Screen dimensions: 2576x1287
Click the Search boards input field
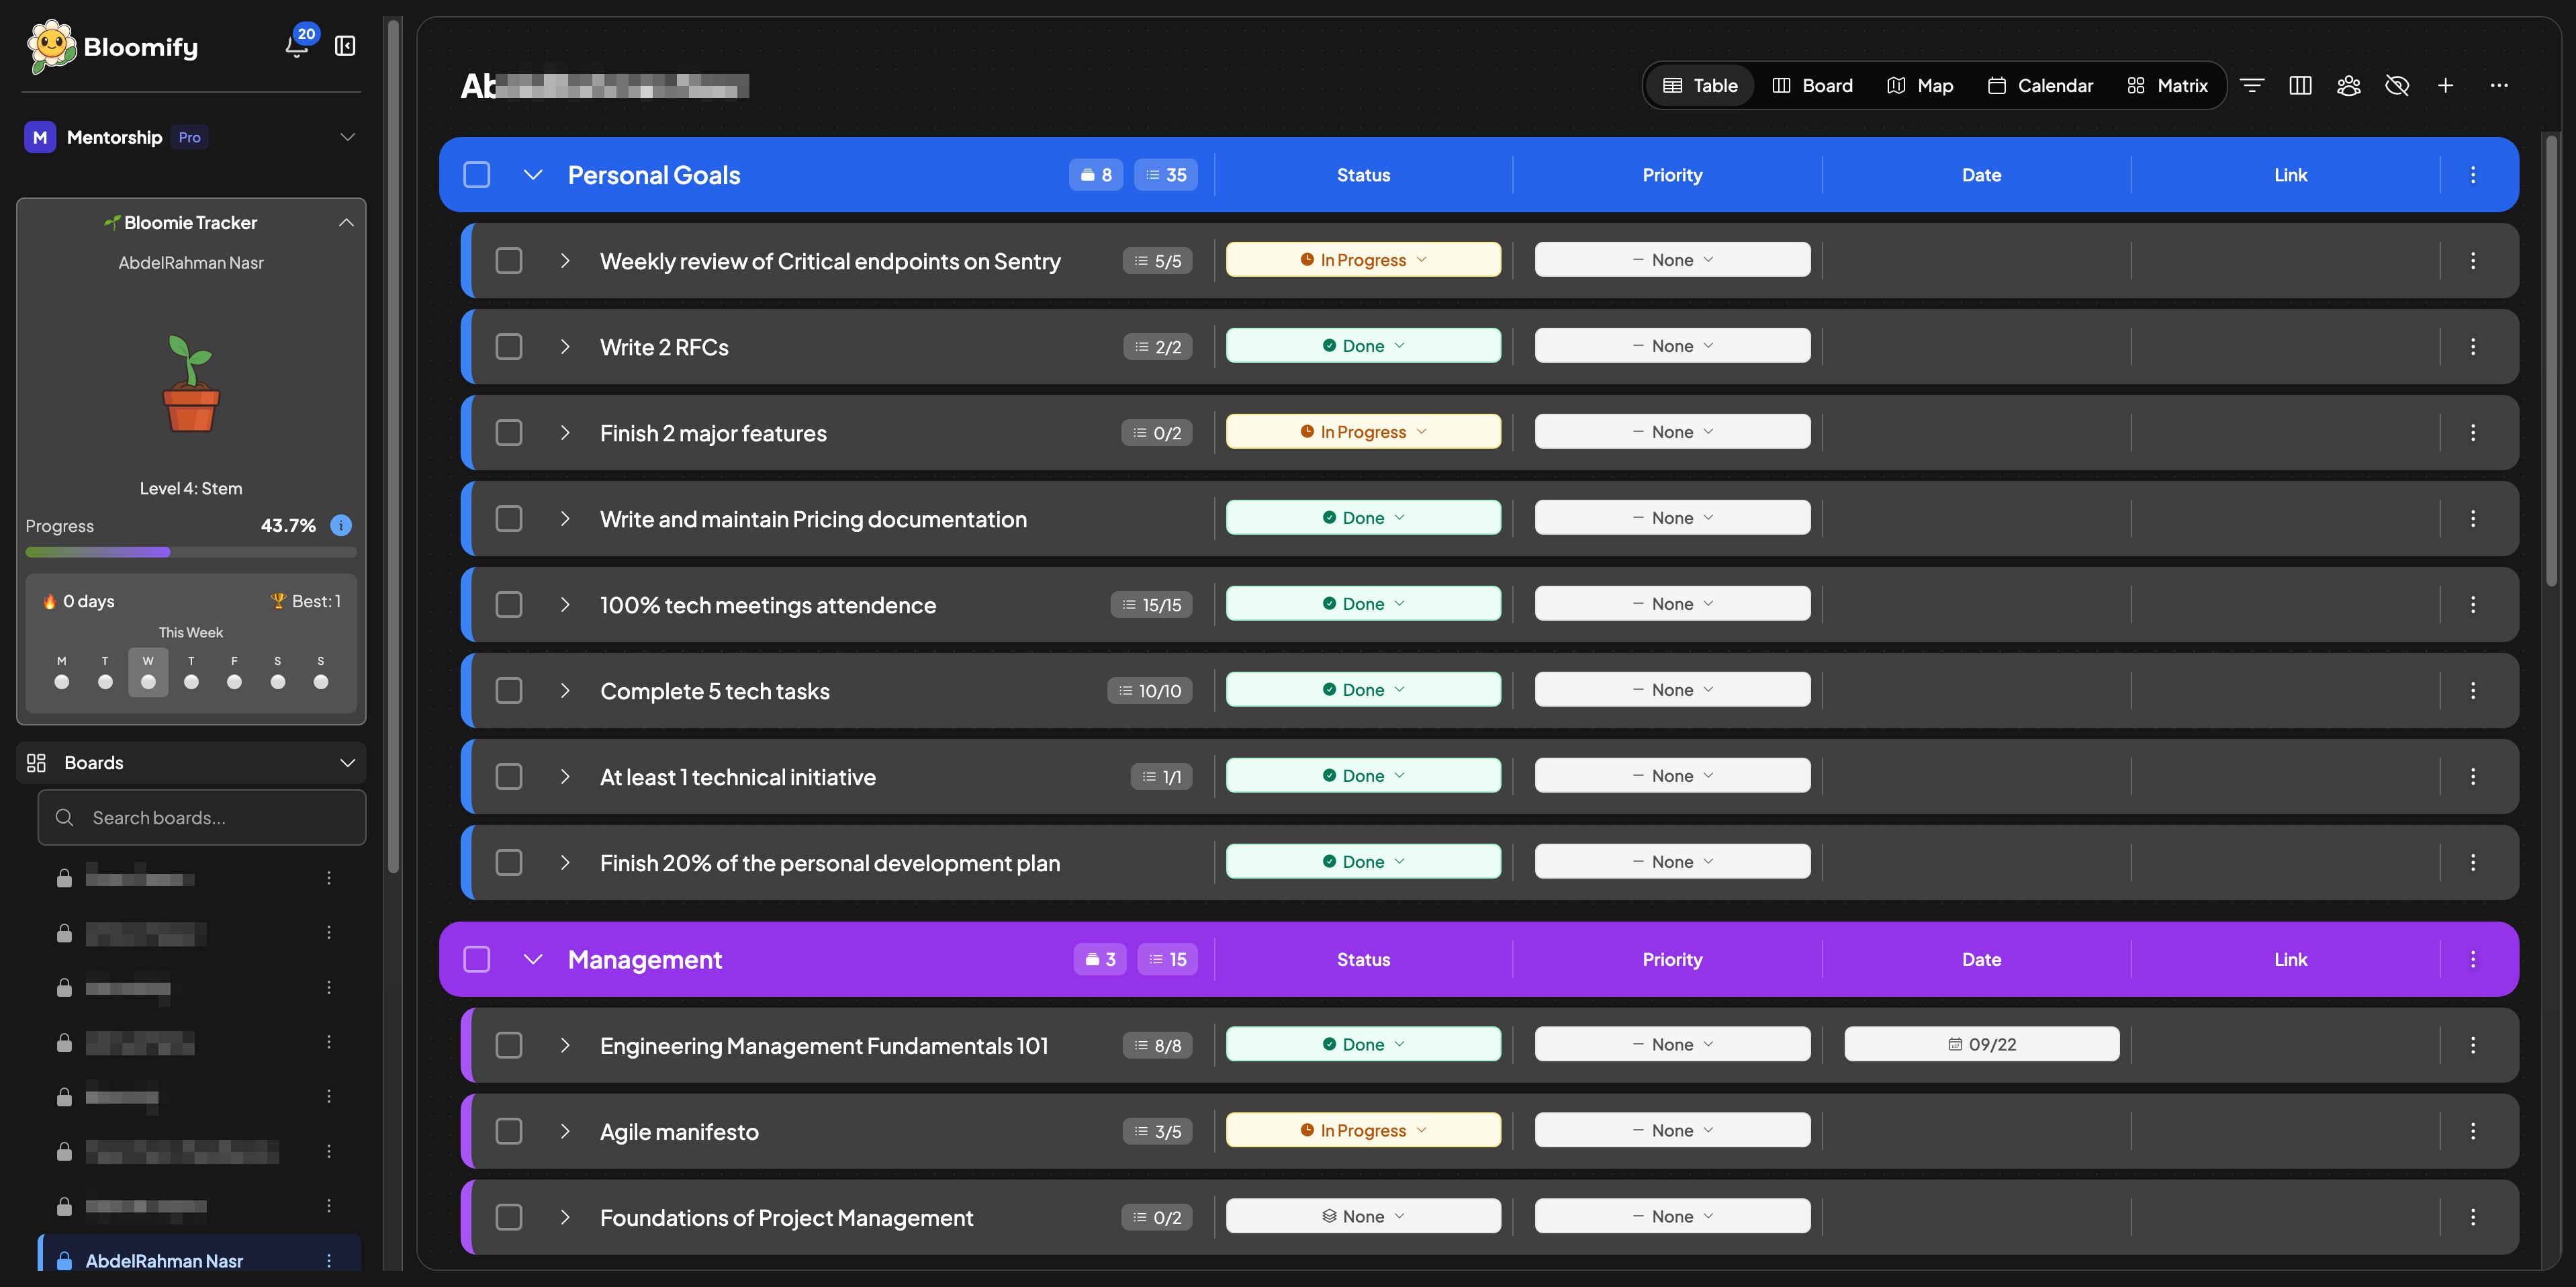coord(201,817)
